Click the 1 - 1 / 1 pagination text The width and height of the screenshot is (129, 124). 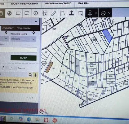(x=29, y=98)
